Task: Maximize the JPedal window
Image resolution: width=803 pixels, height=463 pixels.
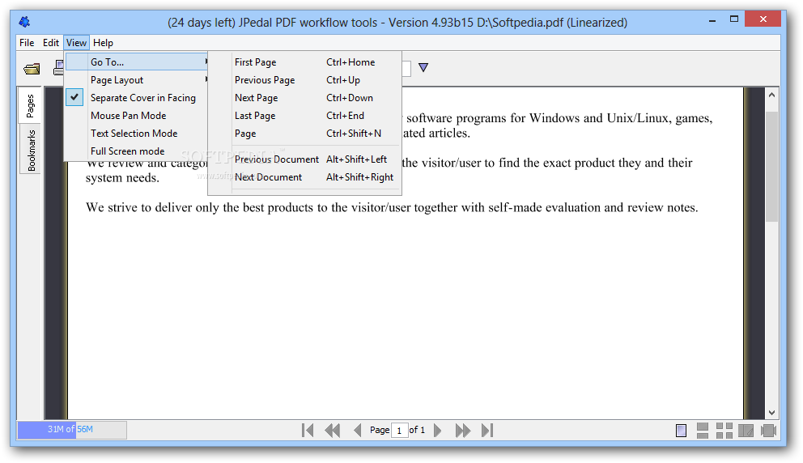Action: point(734,19)
